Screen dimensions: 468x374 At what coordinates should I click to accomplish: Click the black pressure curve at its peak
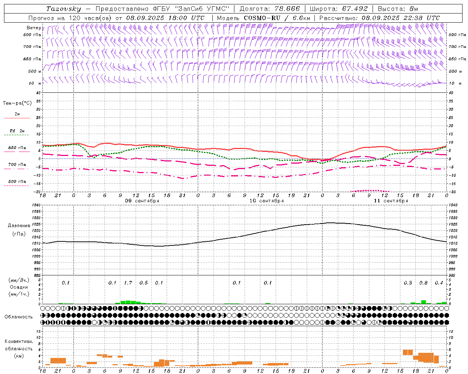point(330,222)
